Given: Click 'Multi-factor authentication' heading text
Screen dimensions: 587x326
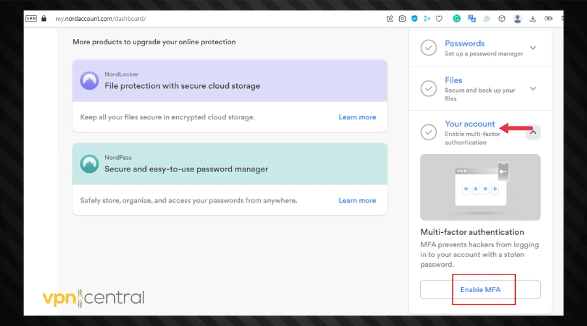Looking at the screenshot, I should tap(472, 231).
